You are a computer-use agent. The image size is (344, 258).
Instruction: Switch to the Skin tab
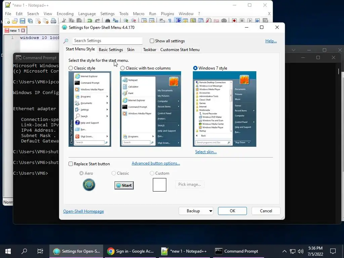click(131, 50)
